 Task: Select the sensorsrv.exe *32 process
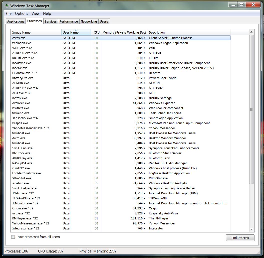(x=121, y=118)
